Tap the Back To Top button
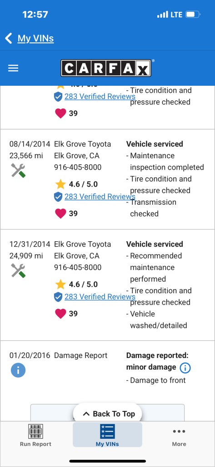 pos(107,414)
